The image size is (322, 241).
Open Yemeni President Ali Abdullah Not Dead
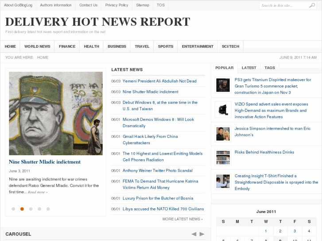pyautogui.click(x=159, y=81)
